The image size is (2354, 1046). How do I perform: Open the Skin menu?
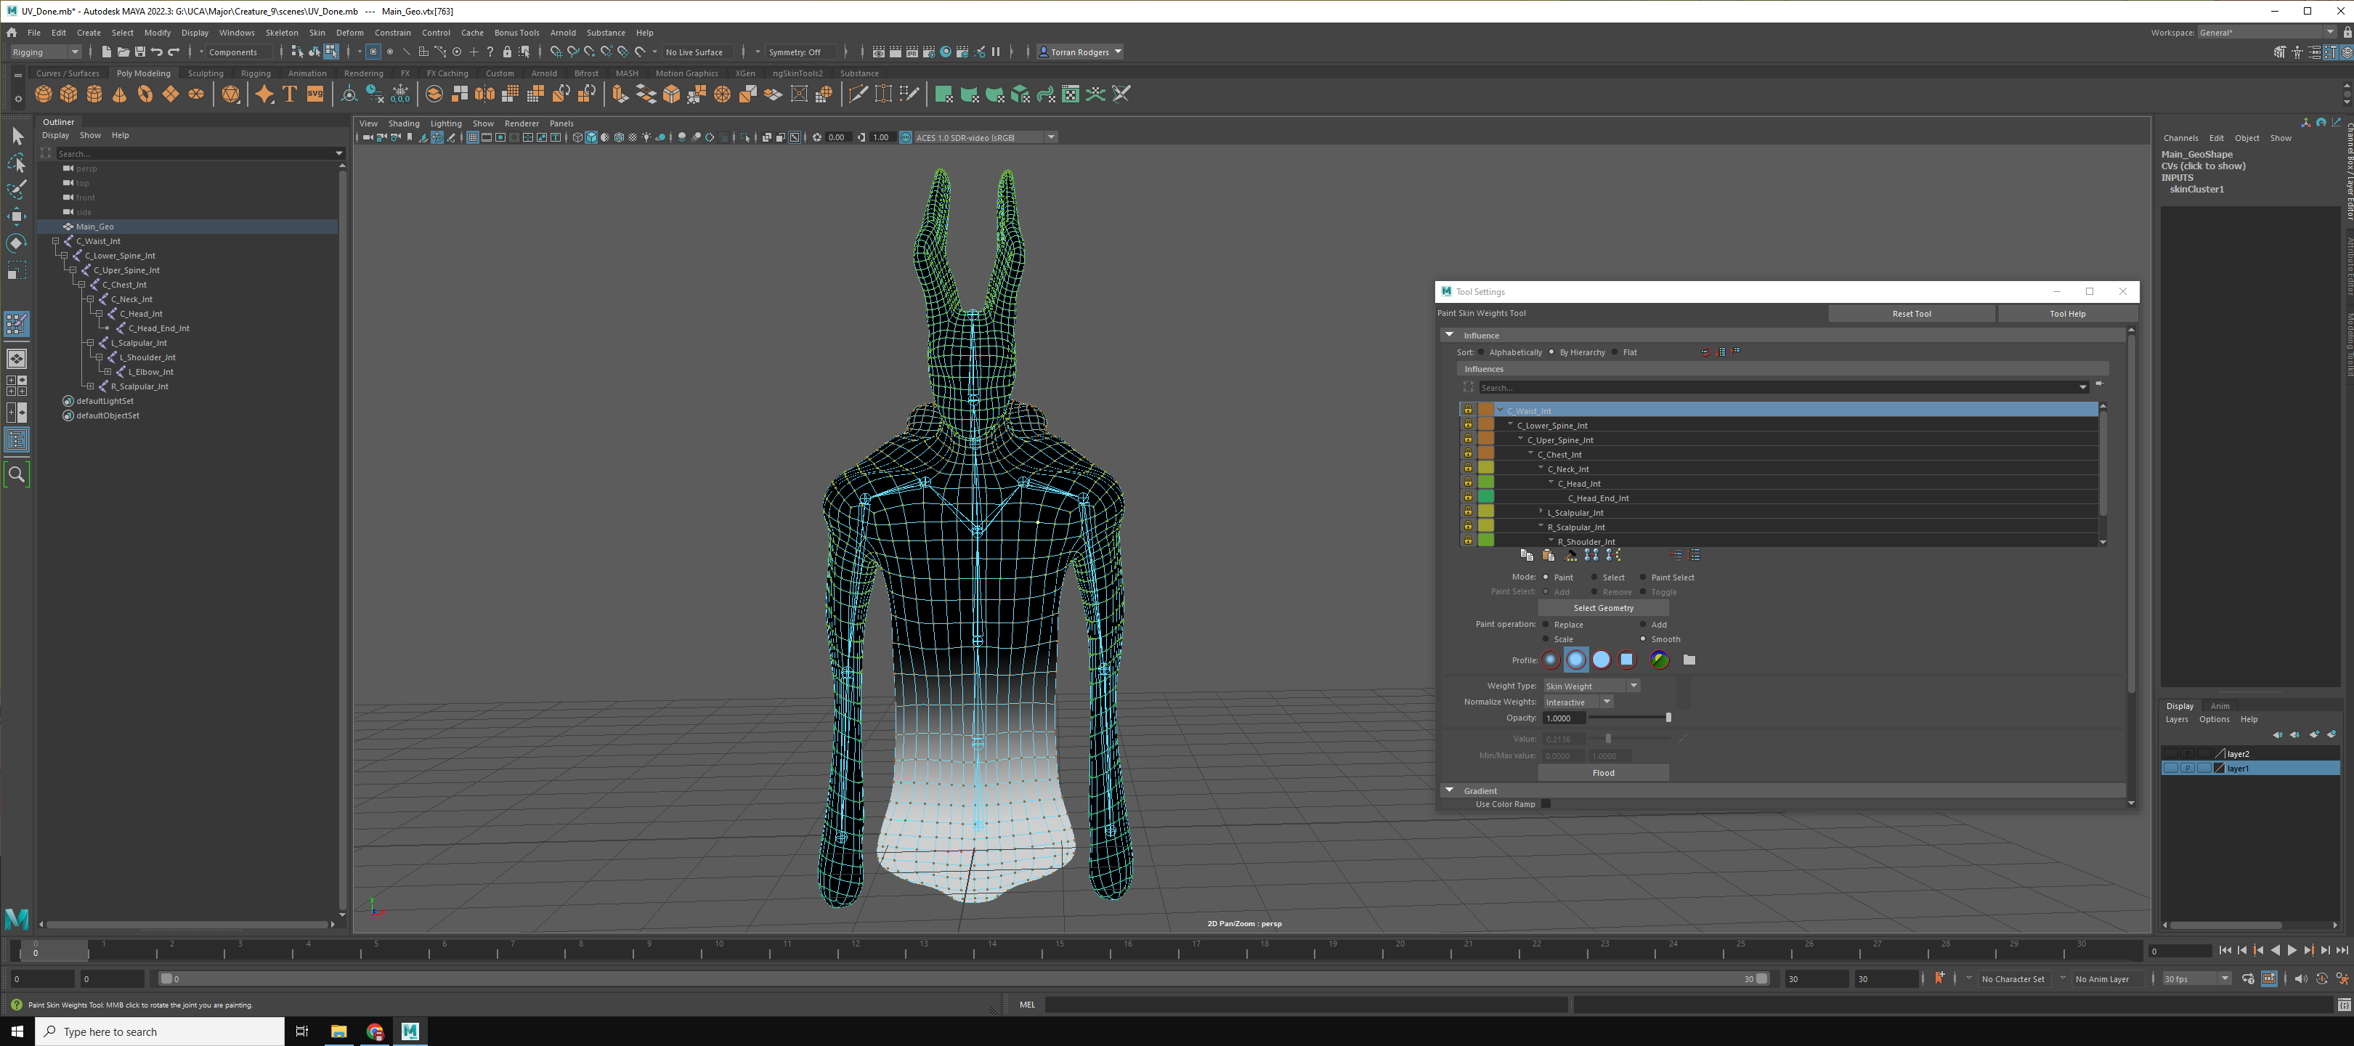click(x=317, y=32)
